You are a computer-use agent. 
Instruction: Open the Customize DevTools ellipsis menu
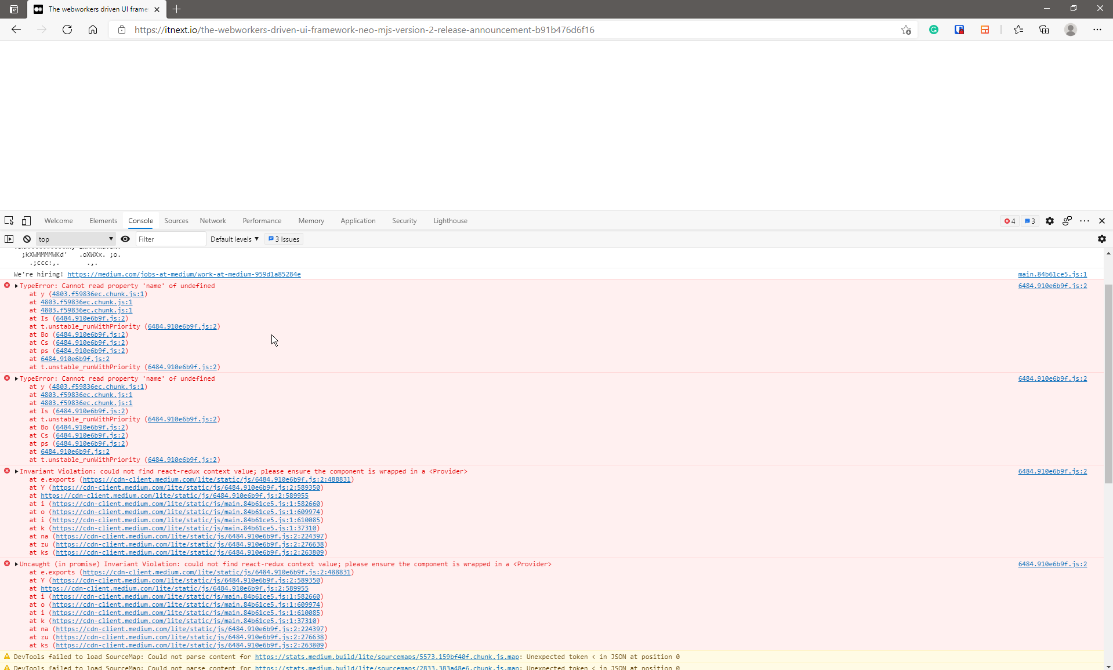tap(1085, 221)
